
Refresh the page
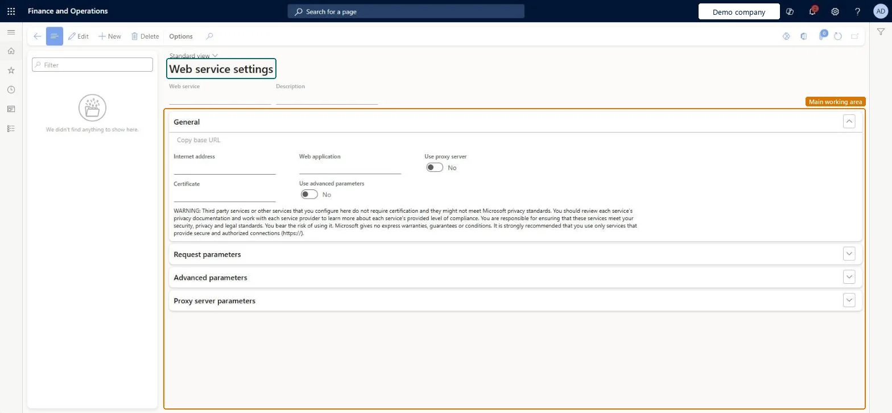[837, 36]
